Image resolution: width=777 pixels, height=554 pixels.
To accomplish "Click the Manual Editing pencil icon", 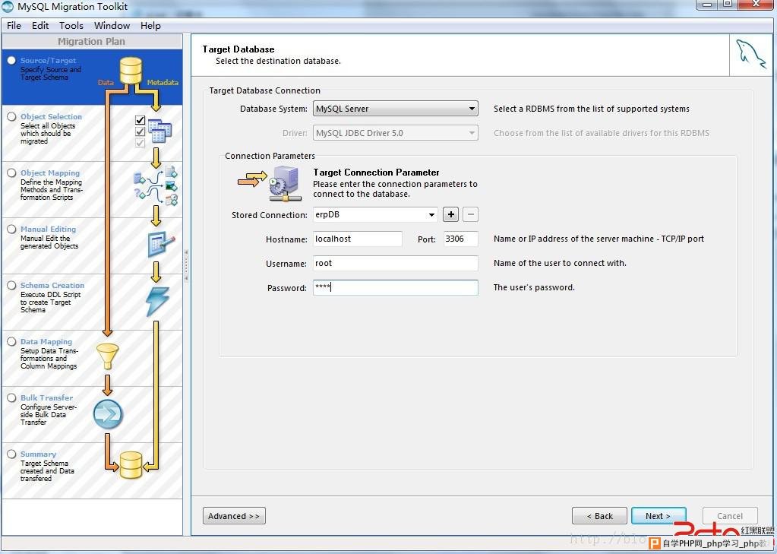I will pos(161,243).
